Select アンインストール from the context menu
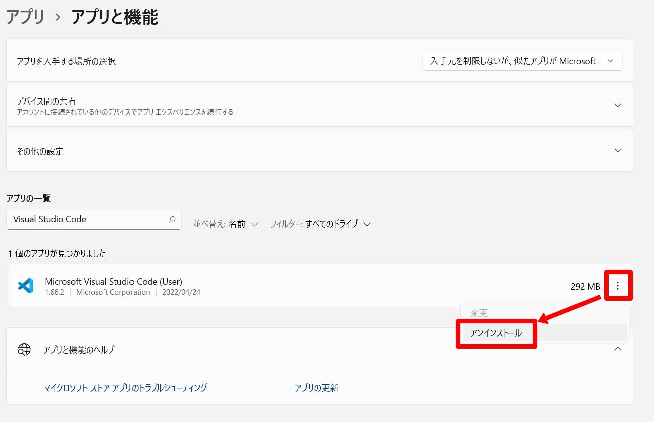This screenshot has height=422, width=654. click(496, 333)
